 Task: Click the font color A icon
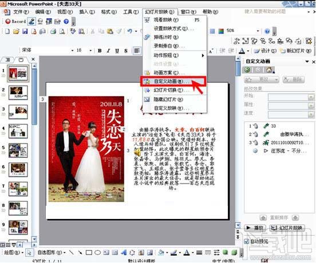pyautogui.click(x=242, y=51)
